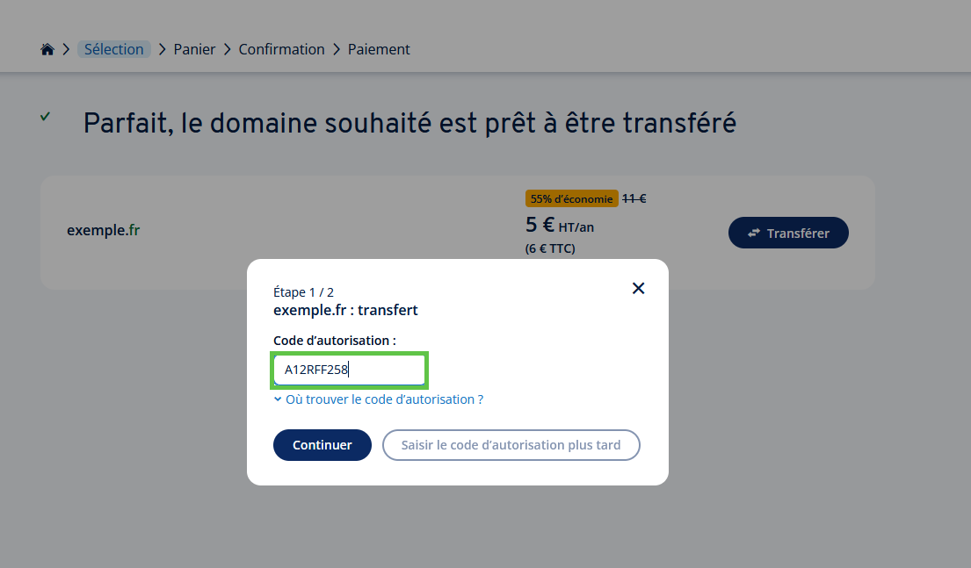Click the 55% d'économie badge
The image size is (971, 568).
tap(571, 199)
